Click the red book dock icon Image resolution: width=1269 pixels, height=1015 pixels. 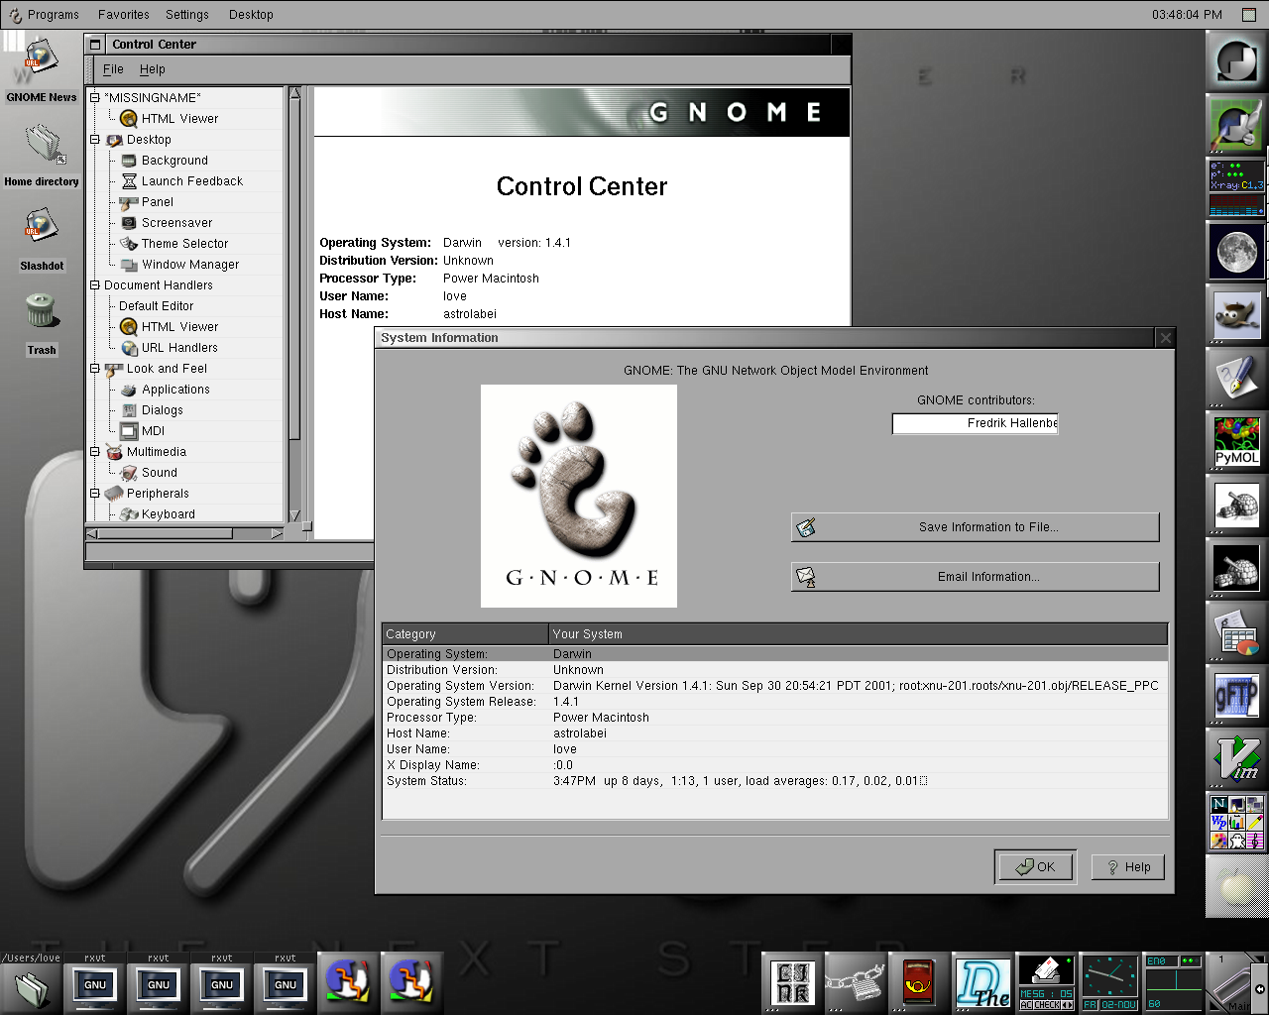point(919,983)
